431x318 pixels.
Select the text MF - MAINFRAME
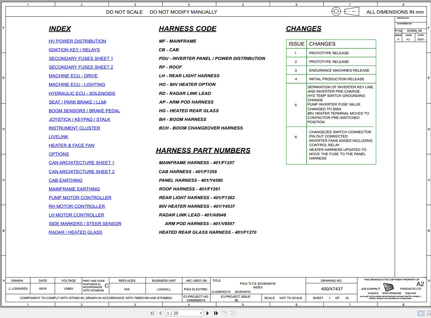178,41
